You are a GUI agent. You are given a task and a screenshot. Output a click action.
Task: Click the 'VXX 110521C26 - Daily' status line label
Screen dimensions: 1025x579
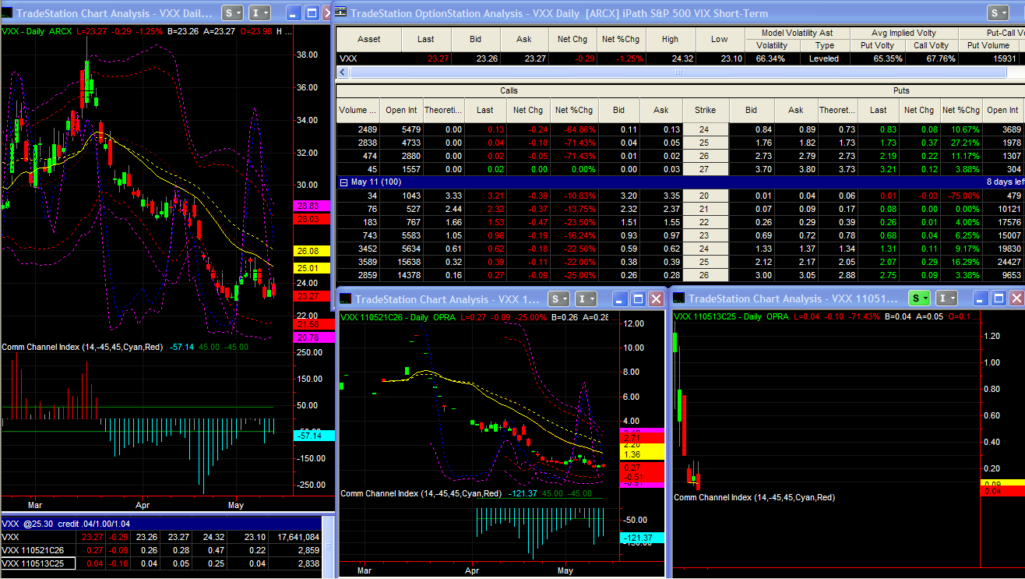tap(384, 317)
